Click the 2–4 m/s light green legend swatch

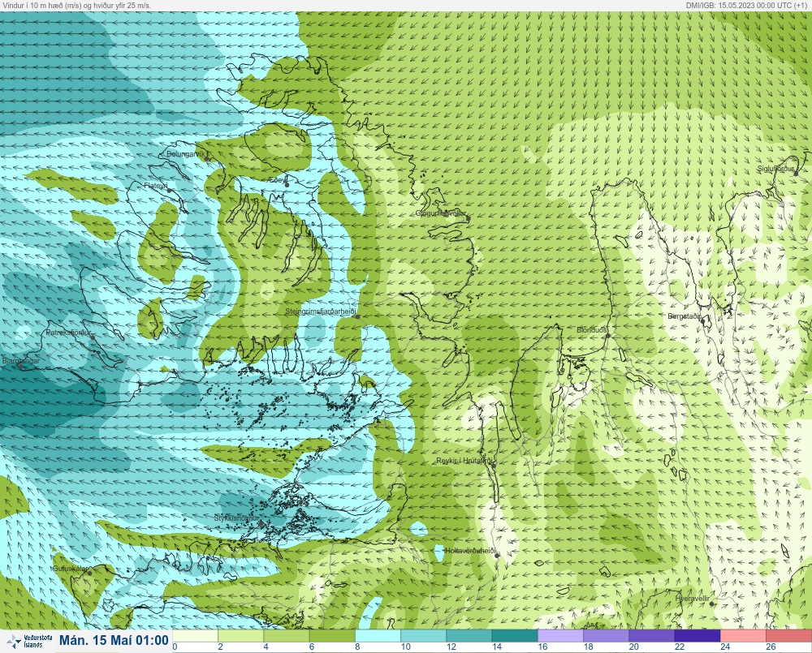coord(241,636)
